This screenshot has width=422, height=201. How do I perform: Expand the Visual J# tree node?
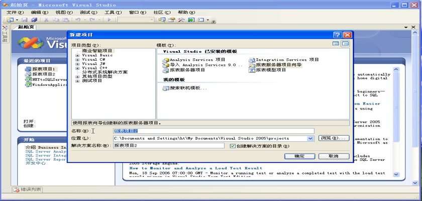coord(77,64)
